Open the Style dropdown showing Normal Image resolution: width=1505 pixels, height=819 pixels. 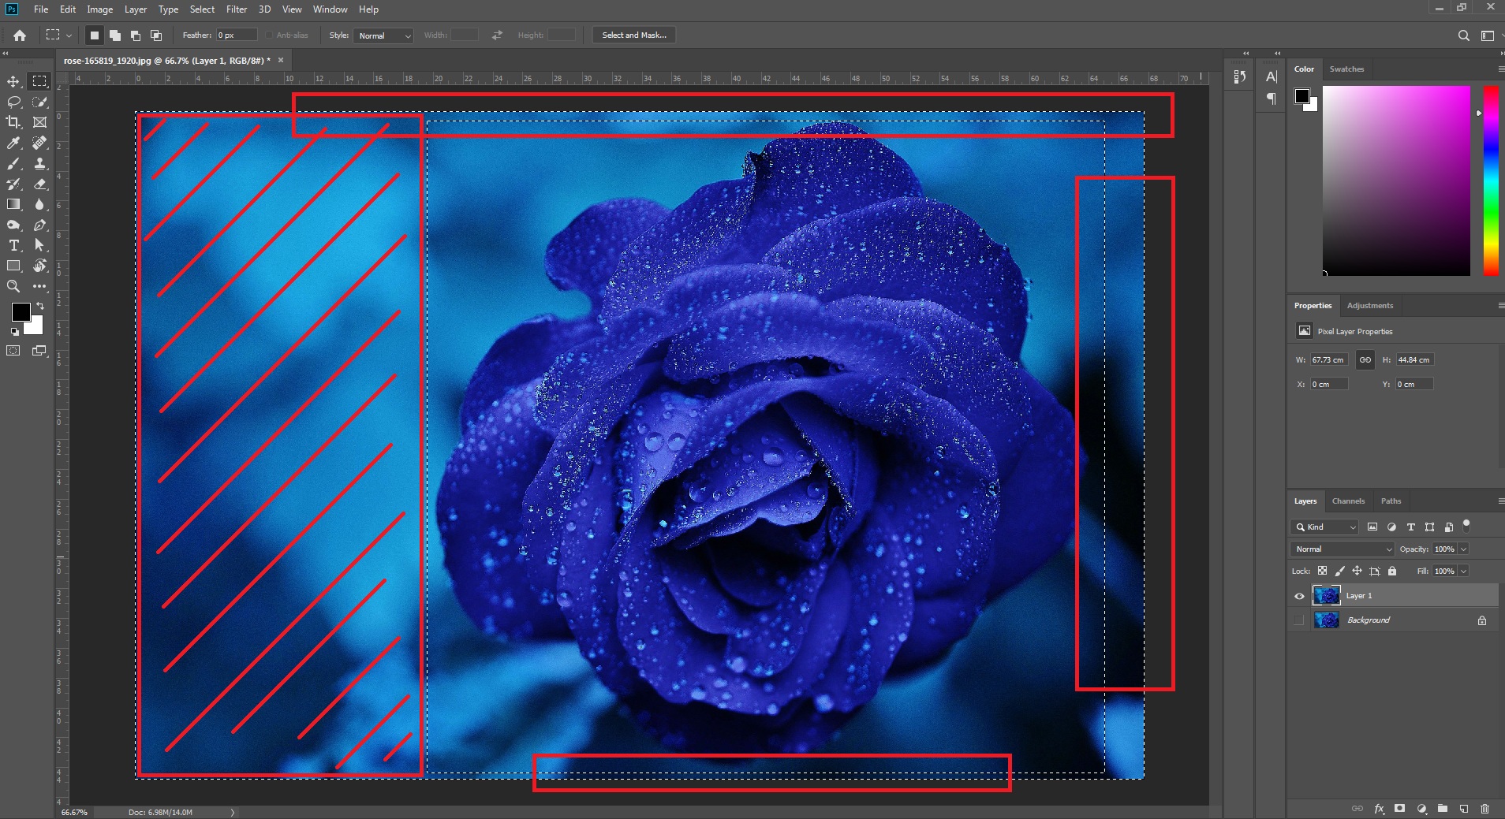(383, 35)
